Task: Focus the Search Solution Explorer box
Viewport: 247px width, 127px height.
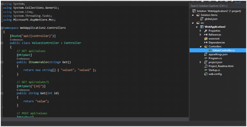Action: coord(218,6)
